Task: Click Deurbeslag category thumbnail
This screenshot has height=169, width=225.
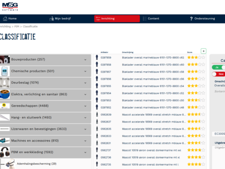Action: 5,83
